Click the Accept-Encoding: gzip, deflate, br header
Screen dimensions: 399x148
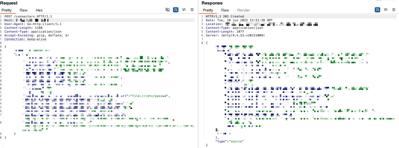click(37, 35)
